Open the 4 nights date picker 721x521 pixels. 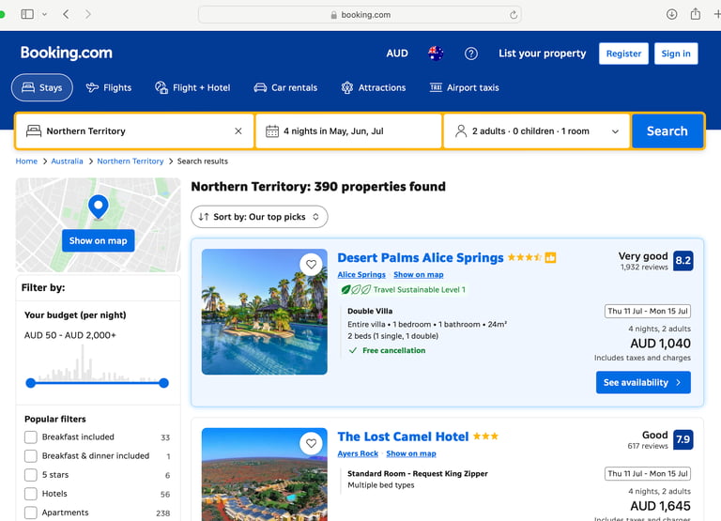348,131
